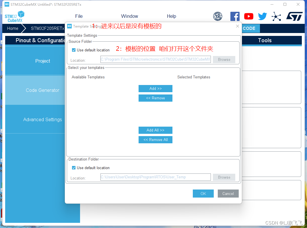Click the << Remove All button
This screenshot has width=307, height=228.
(x=156, y=140)
